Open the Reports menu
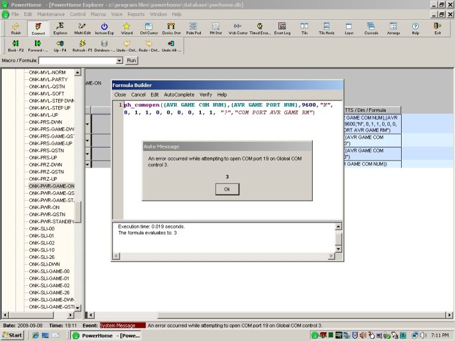Image resolution: width=455 pixels, height=341 pixels. tap(136, 14)
